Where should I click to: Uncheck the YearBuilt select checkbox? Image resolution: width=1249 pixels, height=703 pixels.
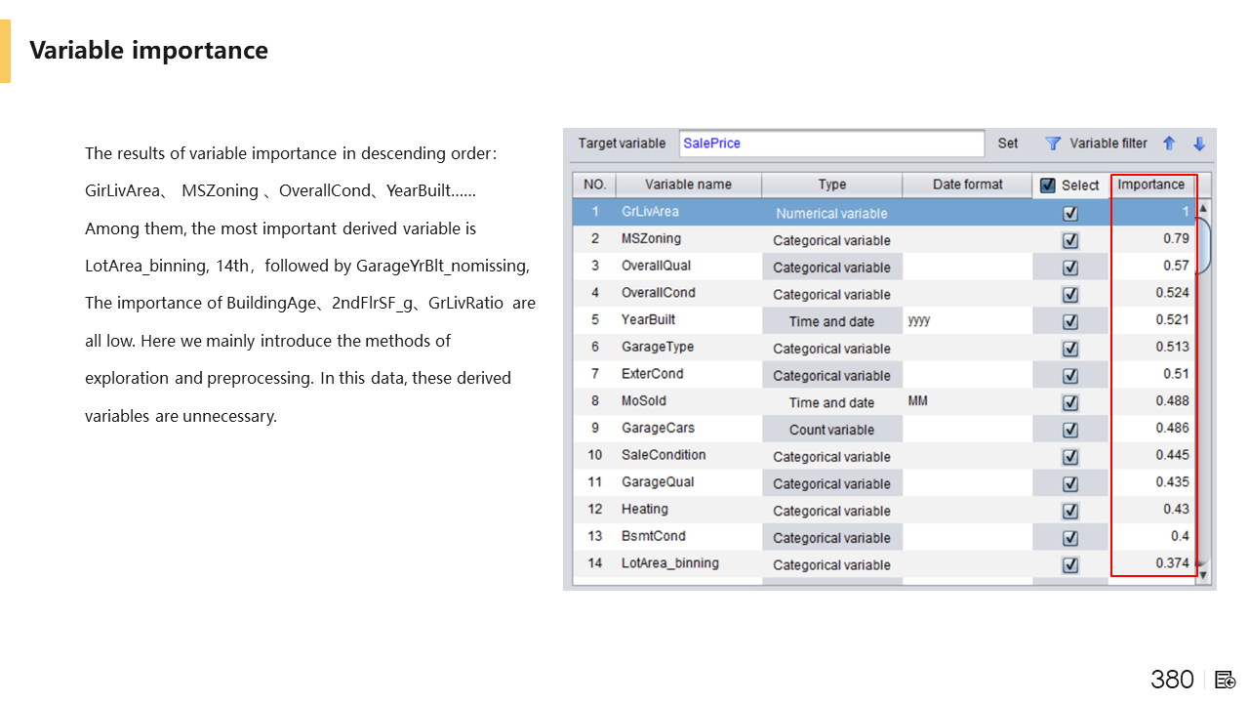point(1070,321)
